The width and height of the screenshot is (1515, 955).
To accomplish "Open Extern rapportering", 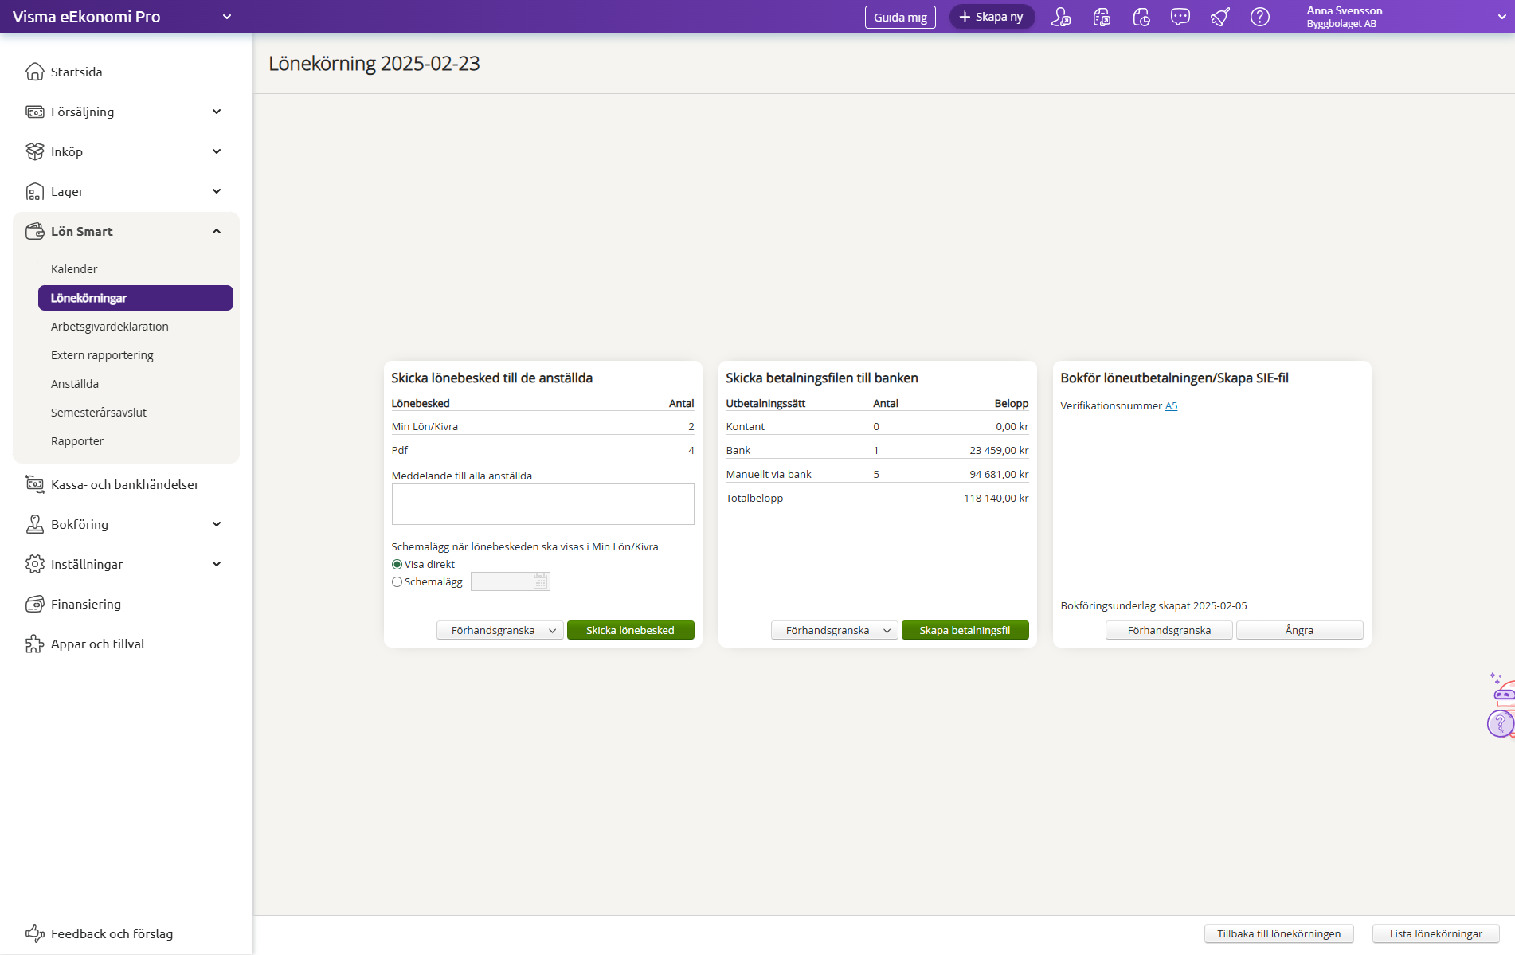I will [102, 355].
